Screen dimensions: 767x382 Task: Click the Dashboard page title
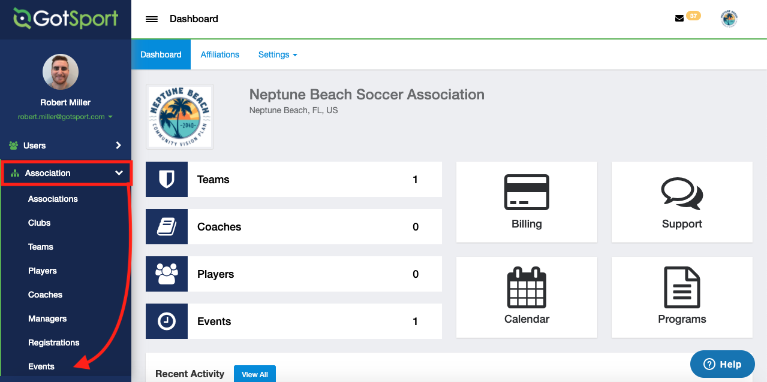pos(194,19)
